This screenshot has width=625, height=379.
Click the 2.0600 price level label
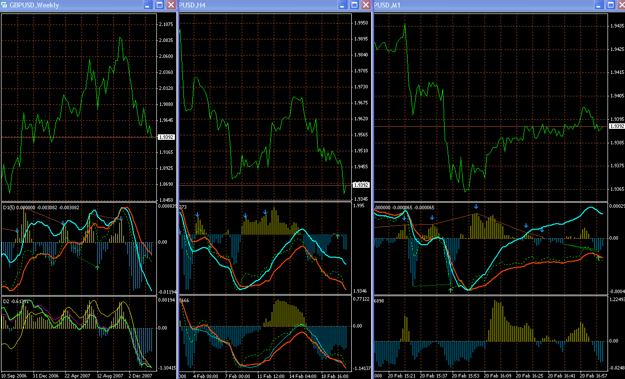point(165,56)
